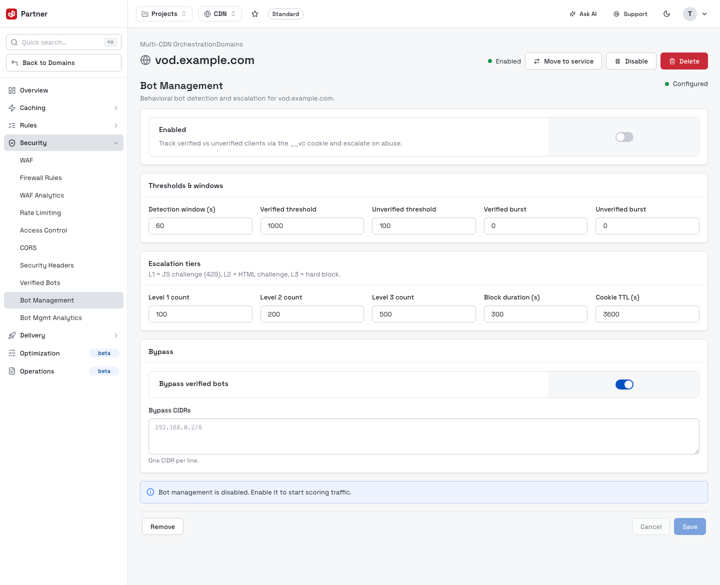Screen dimensions: 720x585
Task: Open the user account menu chevron
Action: coord(704,14)
